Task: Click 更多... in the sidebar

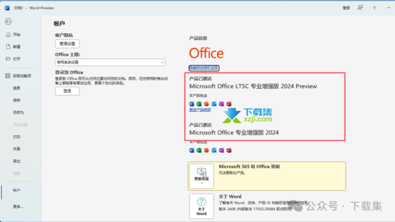Action: click(18, 207)
